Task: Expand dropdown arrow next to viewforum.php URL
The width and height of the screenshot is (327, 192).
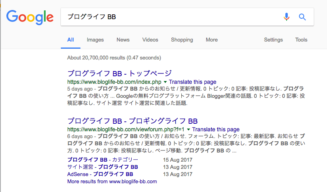Action: point(189,129)
